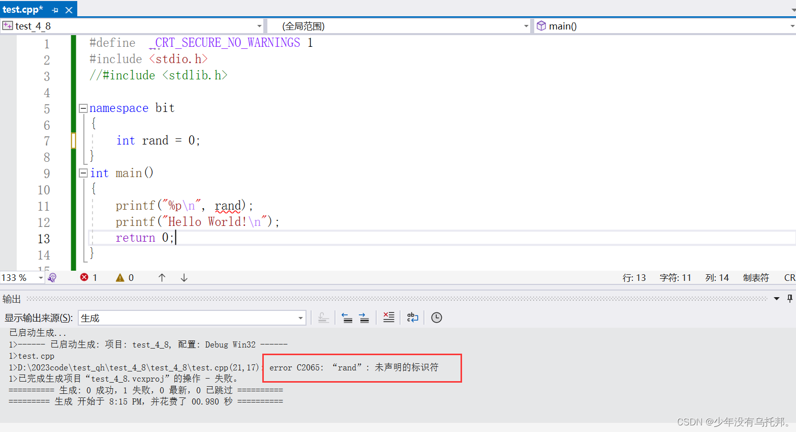Click the 已启动生成... output line
796x432 pixels.
(38, 333)
